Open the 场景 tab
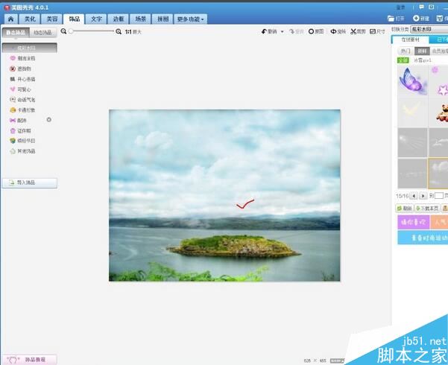Screen dimensions: 448x365 pos(140,19)
